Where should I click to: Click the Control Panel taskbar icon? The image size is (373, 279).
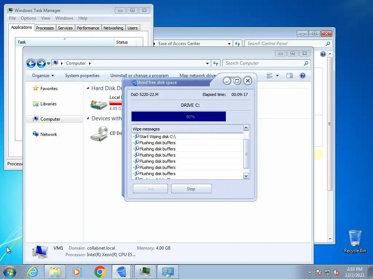click(168, 272)
